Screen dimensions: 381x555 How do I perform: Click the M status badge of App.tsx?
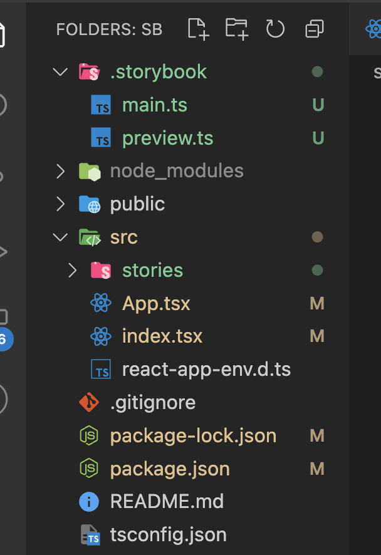point(317,303)
